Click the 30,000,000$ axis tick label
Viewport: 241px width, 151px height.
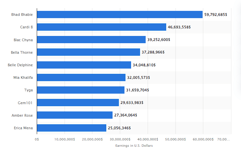(x=120, y=139)
